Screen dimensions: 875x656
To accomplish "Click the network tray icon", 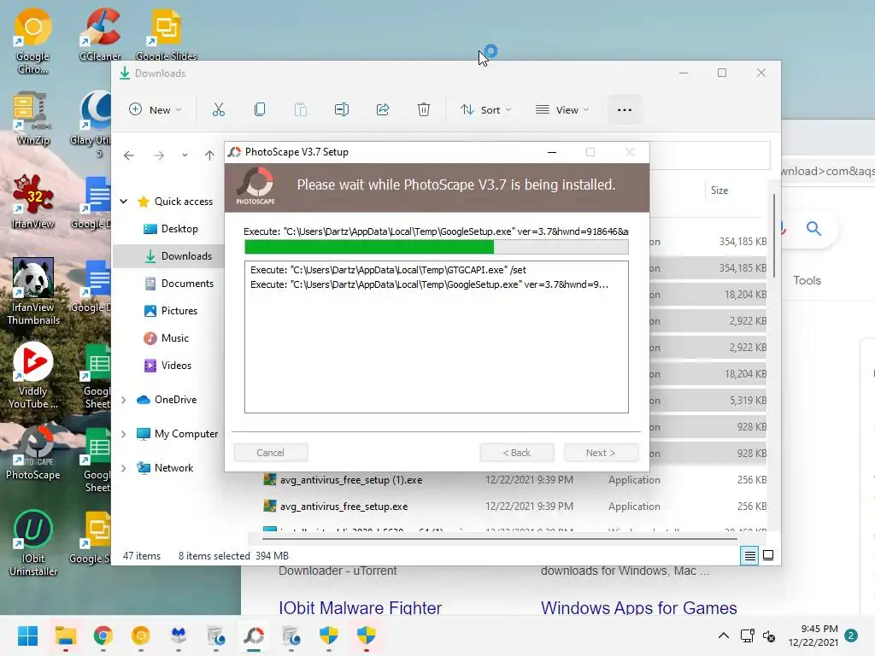I will 747,635.
